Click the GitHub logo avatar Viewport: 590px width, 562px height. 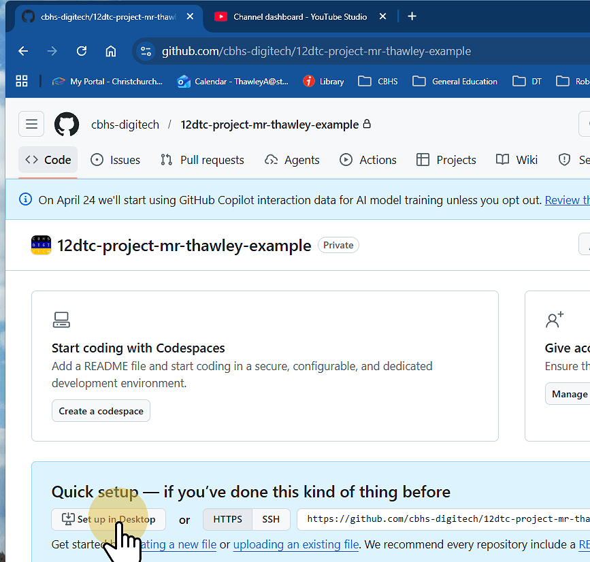pyautogui.click(x=66, y=124)
